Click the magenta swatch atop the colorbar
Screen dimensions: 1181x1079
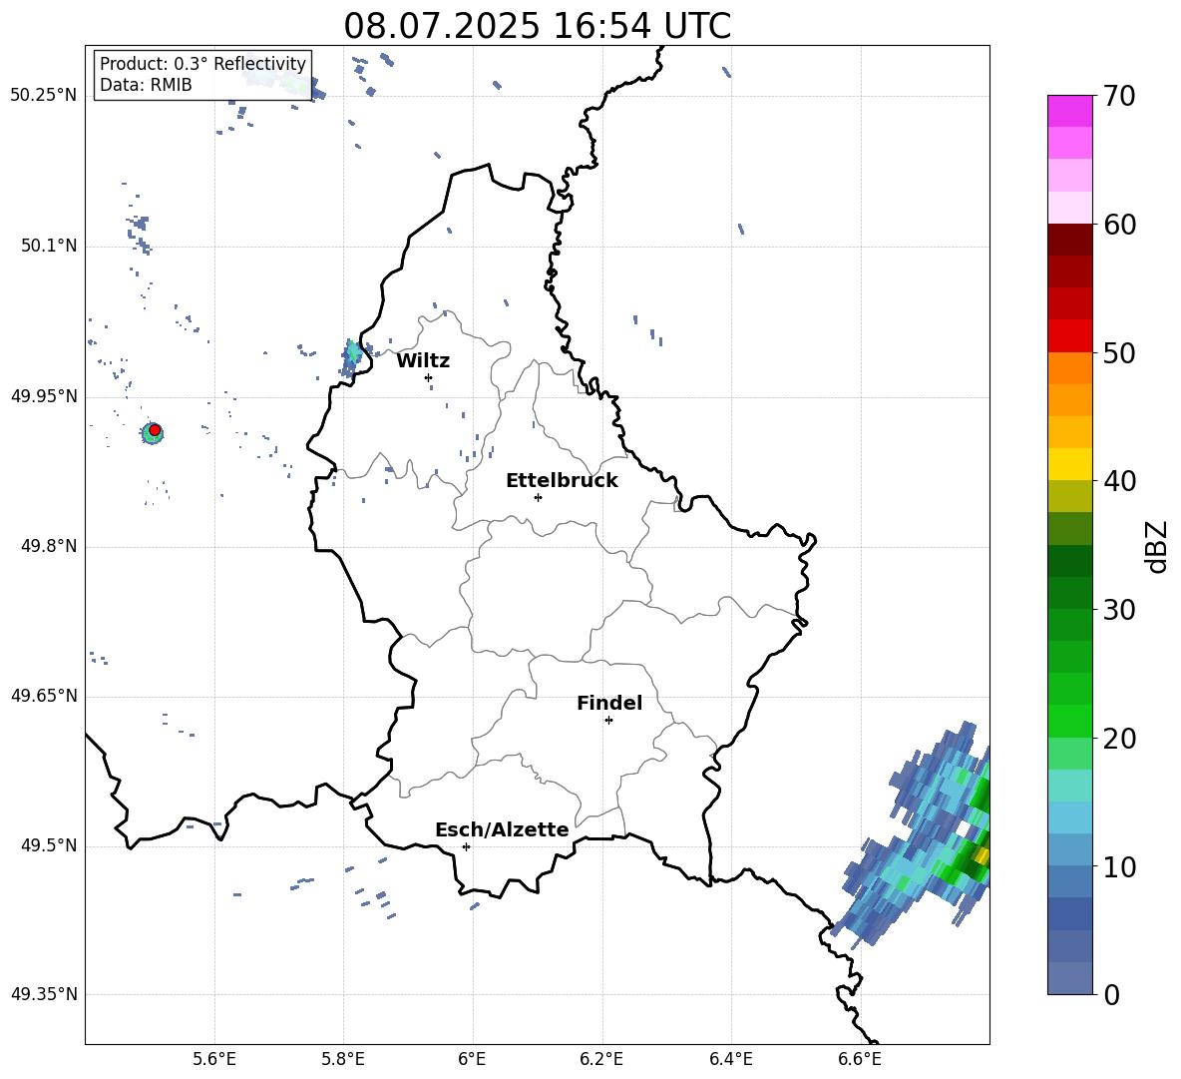(x=1069, y=112)
